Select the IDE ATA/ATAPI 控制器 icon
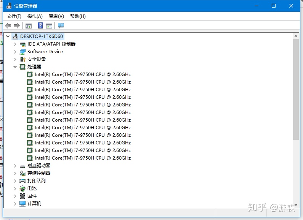 point(22,44)
